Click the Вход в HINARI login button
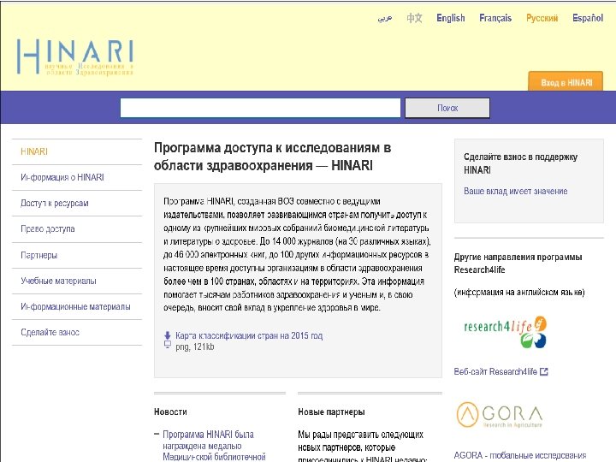The image size is (616, 462). pos(566,82)
